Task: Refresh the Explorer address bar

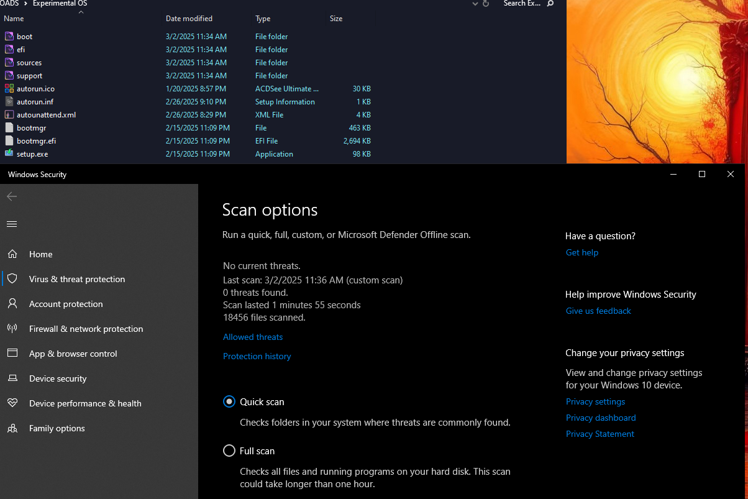Action: coord(486,4)
